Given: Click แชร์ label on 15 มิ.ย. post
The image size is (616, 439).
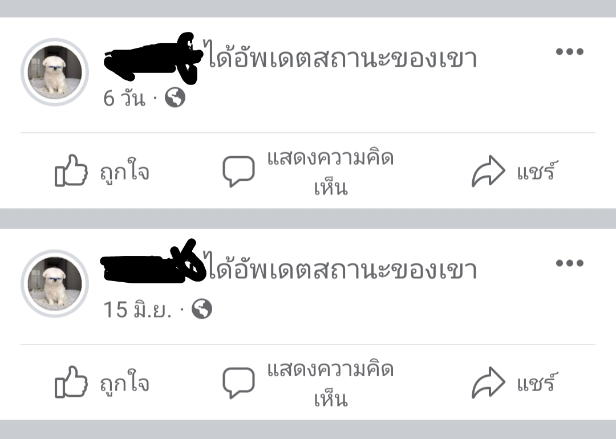Looking at the screenshot, I should (x=537, y=382).
